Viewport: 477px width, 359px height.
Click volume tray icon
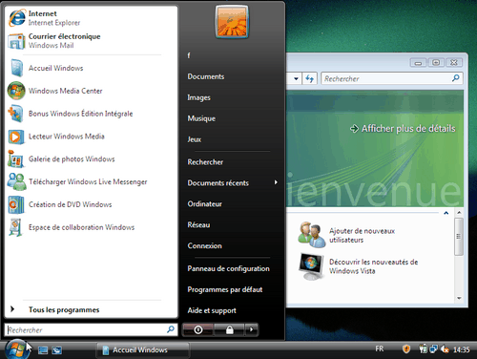pyautogui.click(x=446, y=349)
